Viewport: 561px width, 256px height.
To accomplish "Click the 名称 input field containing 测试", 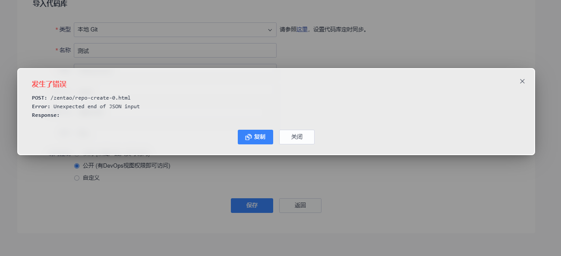I will [x=175, y=50].
